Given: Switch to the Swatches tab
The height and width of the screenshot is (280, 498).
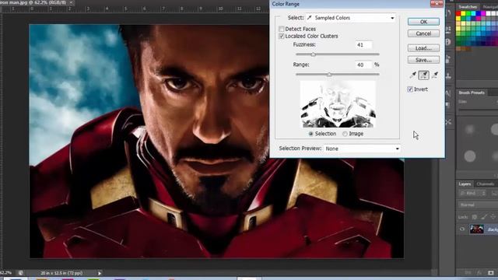Looking at the screenshot, I should [468, 7].
